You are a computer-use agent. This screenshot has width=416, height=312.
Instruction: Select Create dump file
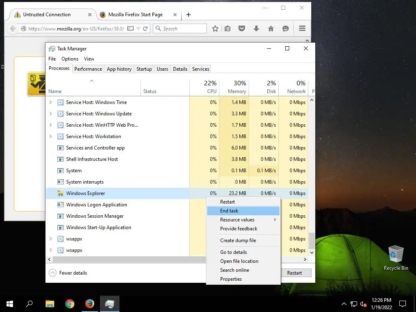click(243, 240)
